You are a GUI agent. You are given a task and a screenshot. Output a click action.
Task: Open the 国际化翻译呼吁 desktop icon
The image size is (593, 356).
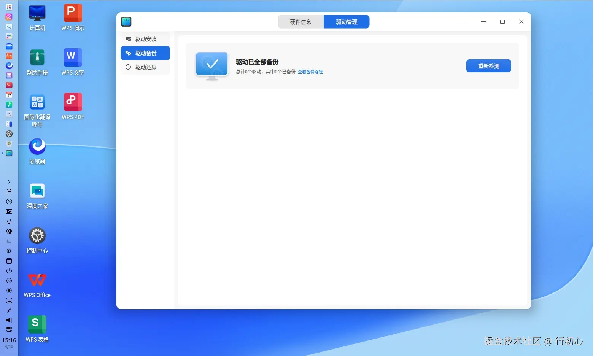tap(37, 111)
